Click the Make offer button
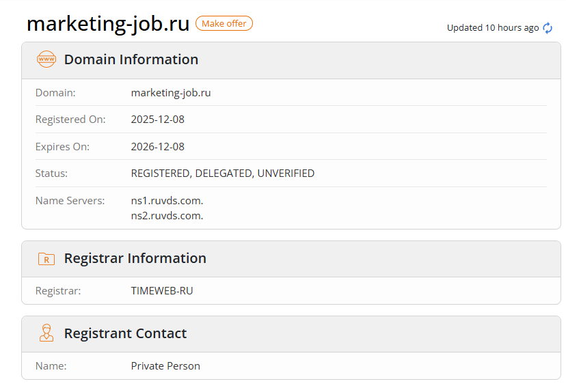566x388 pixels. (224, 23)
